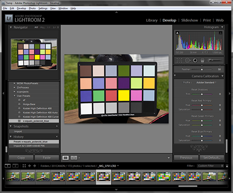Open the Settings menu
This screenshot has width=233, height=193.
(x=43, y=8)
